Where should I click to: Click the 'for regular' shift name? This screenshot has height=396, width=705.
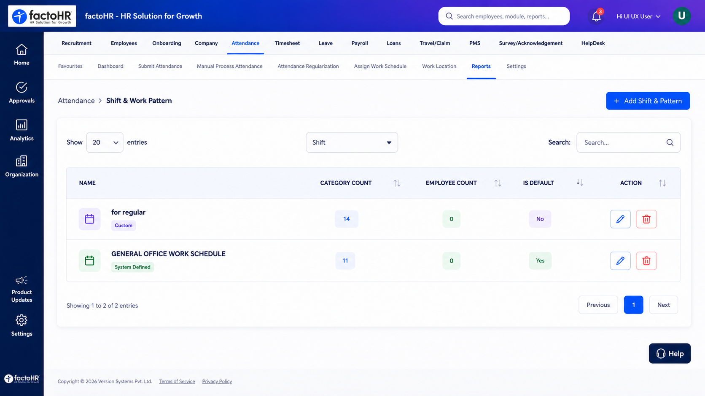[128, 212]
